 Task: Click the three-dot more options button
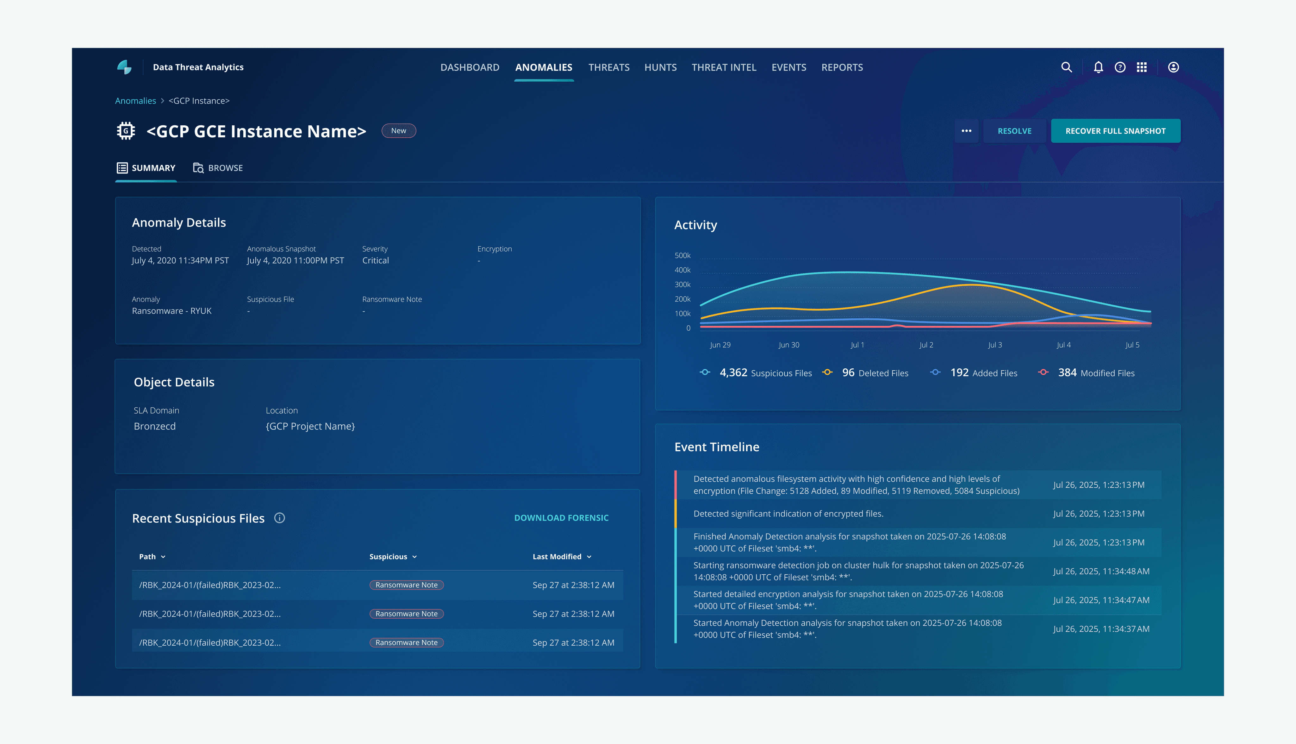point(966,131)
